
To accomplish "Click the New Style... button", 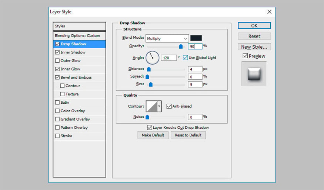I will coord(254,47).
